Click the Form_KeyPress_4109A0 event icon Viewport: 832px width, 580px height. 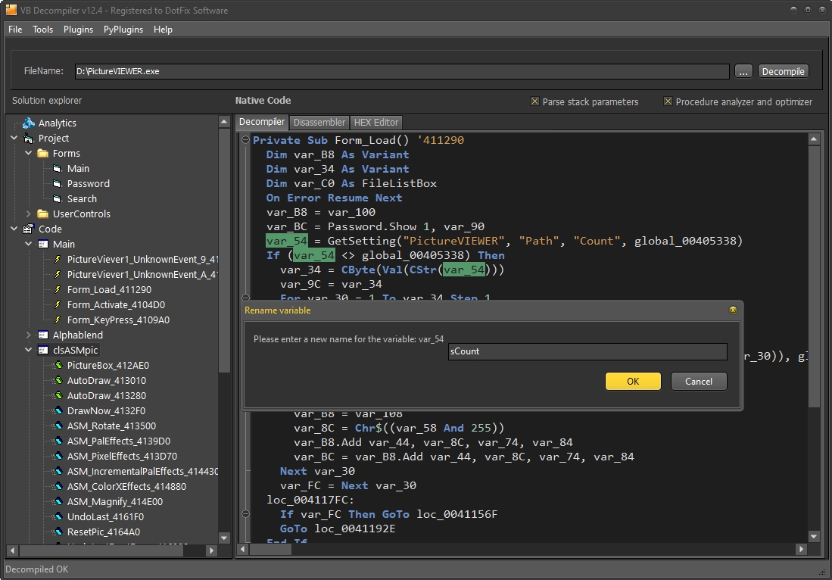[x=58, y=320]
